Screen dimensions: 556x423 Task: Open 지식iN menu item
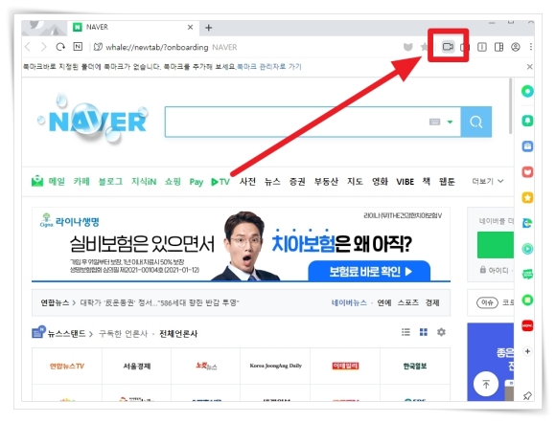pos(144,181)
